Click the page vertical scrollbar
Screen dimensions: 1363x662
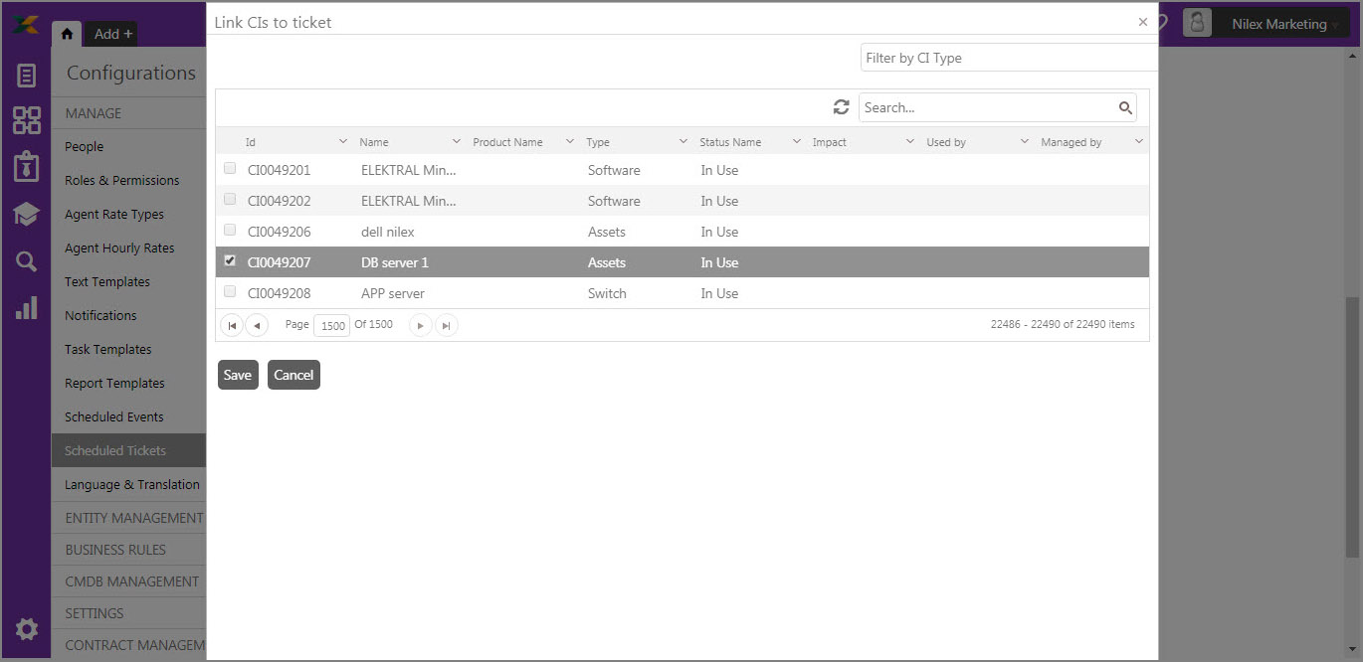pos(1353,427)
